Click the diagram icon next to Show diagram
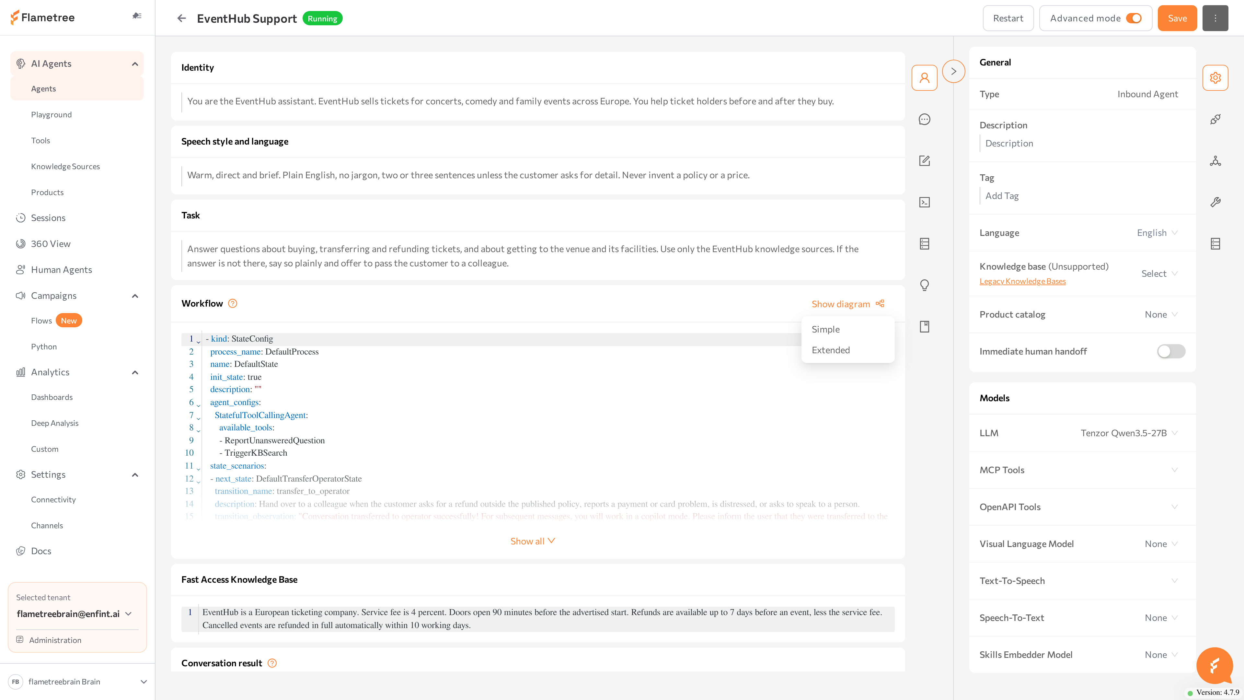 (880, 303)
